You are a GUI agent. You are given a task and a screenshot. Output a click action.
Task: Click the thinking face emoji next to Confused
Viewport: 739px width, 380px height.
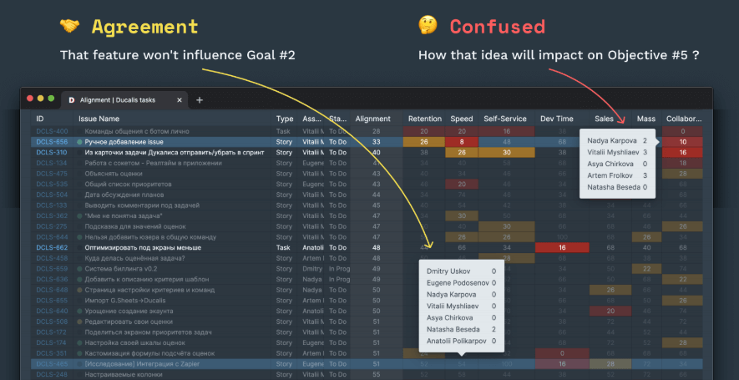428,27
